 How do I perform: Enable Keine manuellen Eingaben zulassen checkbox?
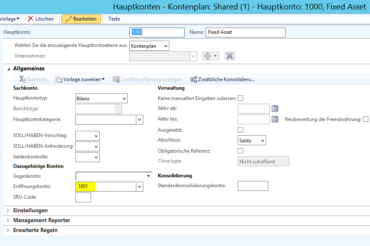241,98
